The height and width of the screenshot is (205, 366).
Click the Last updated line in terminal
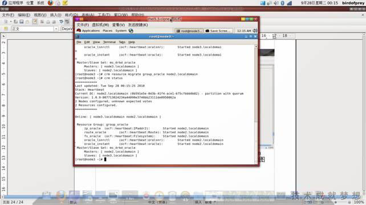pos(110,86)
